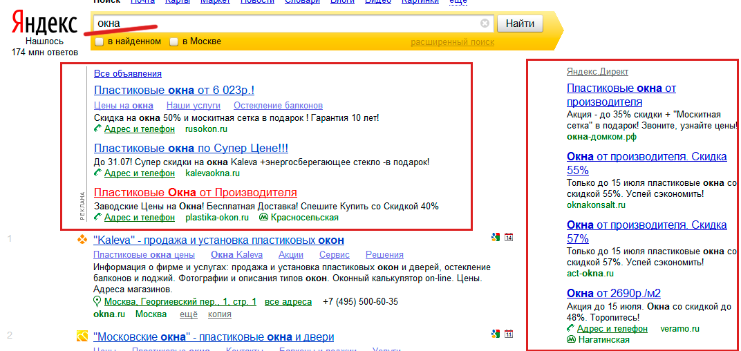741x351 pixels.
Task: Open red ad 'Пластиковые Окна от Производителя'
Action: coord(196,192)
